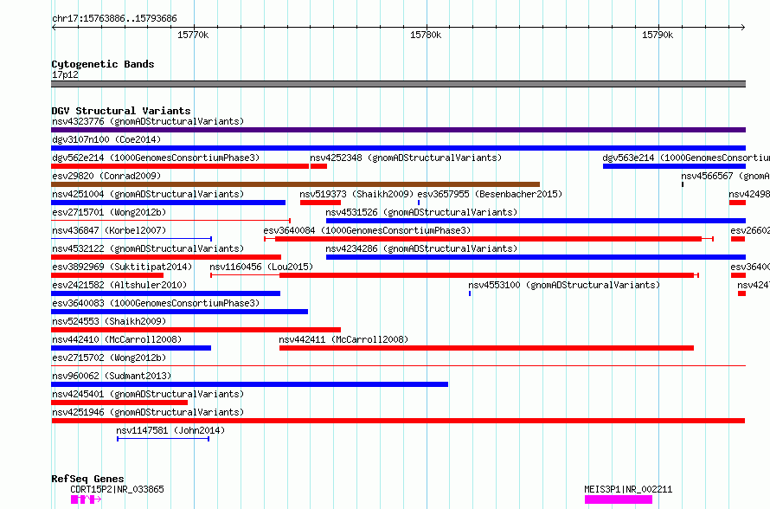Select the nsv519373 (Shaikh2009) red bar

(320, 203)
